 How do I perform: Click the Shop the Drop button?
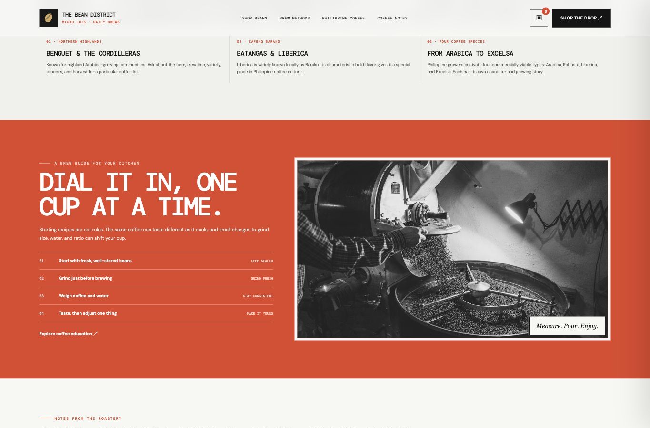pos(581,18)
